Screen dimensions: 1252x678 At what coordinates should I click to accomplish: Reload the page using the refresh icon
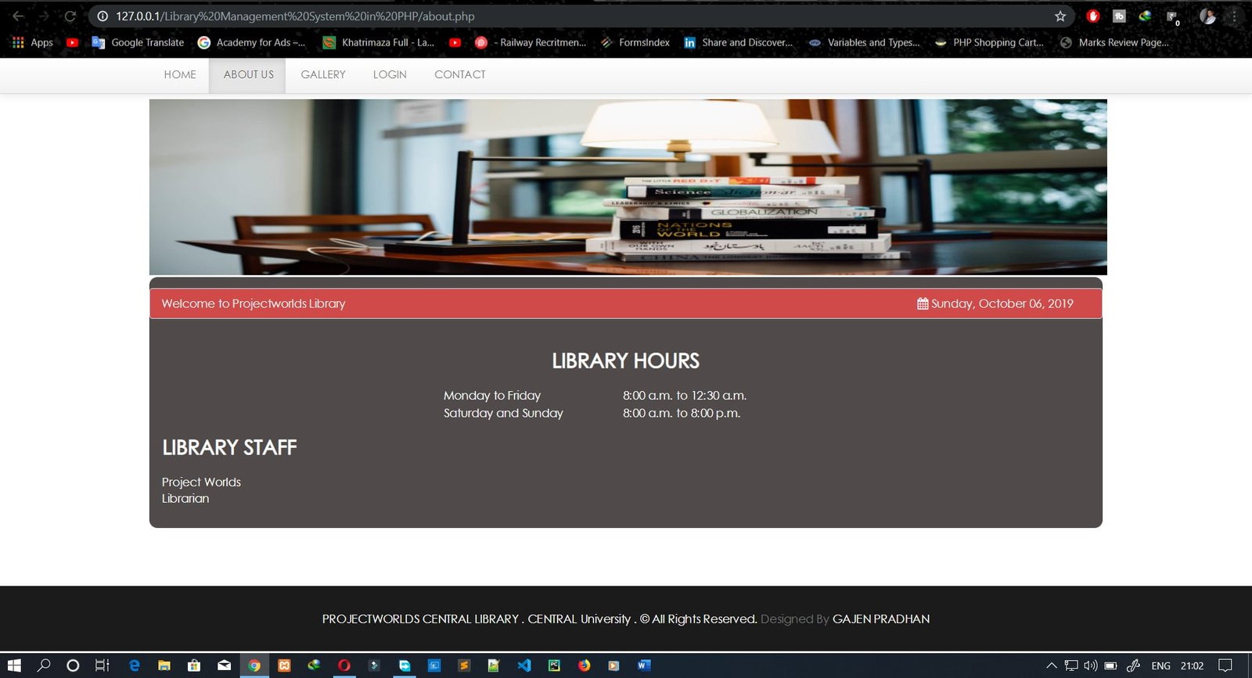pos(70,16)
